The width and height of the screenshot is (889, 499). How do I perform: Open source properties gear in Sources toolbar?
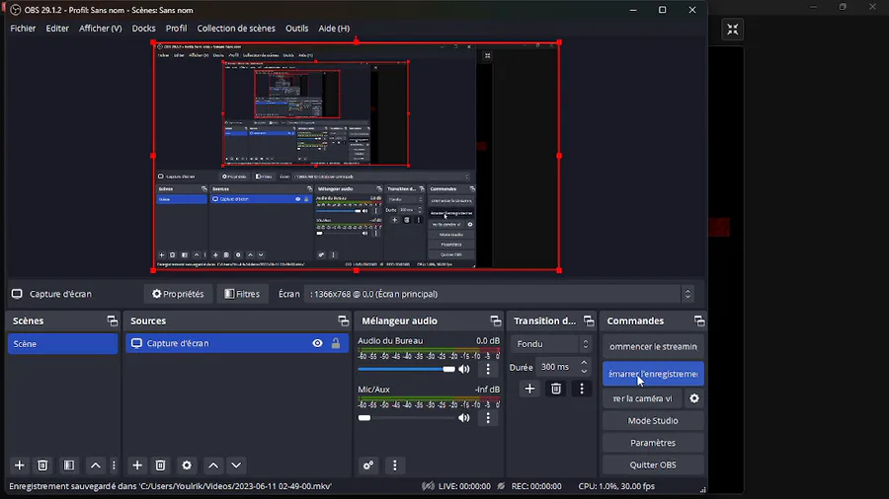tap(187, 465)
